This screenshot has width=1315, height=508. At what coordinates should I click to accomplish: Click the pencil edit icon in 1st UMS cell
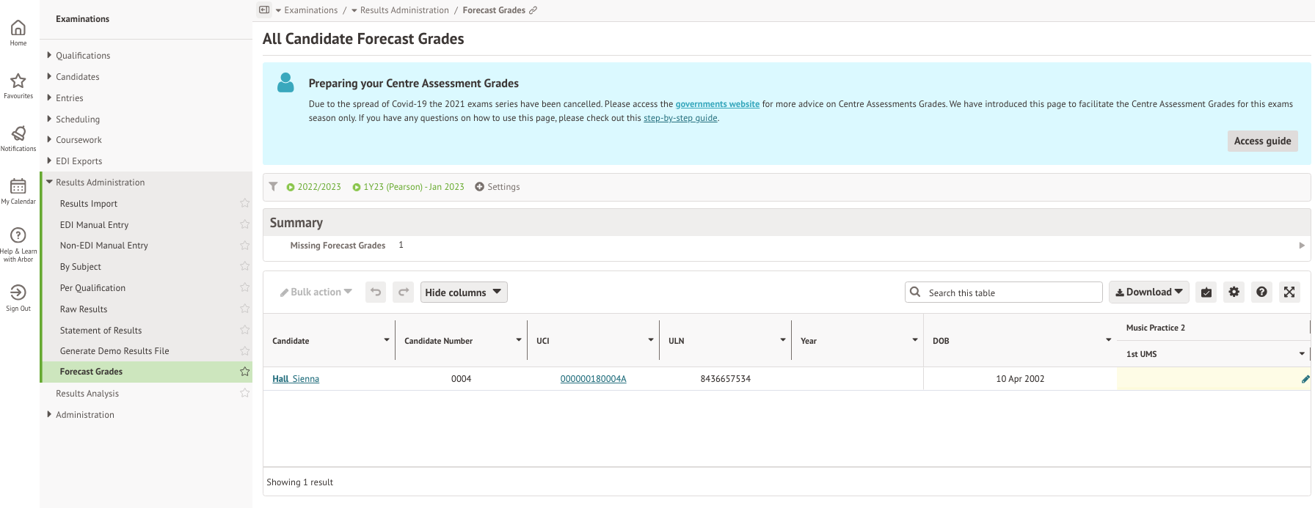(1305, 379)
